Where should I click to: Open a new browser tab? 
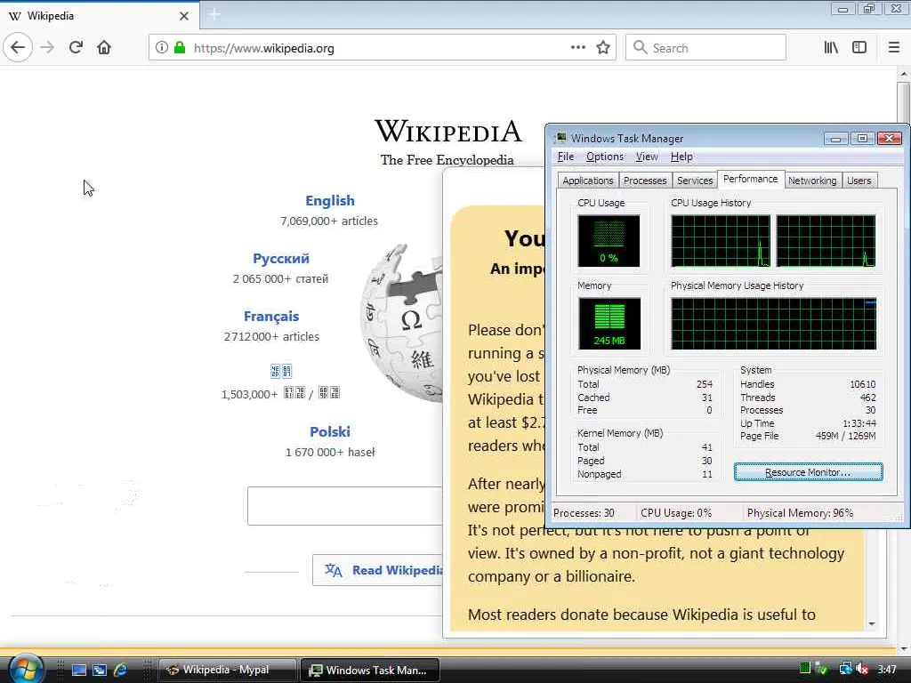click(214, 15)
